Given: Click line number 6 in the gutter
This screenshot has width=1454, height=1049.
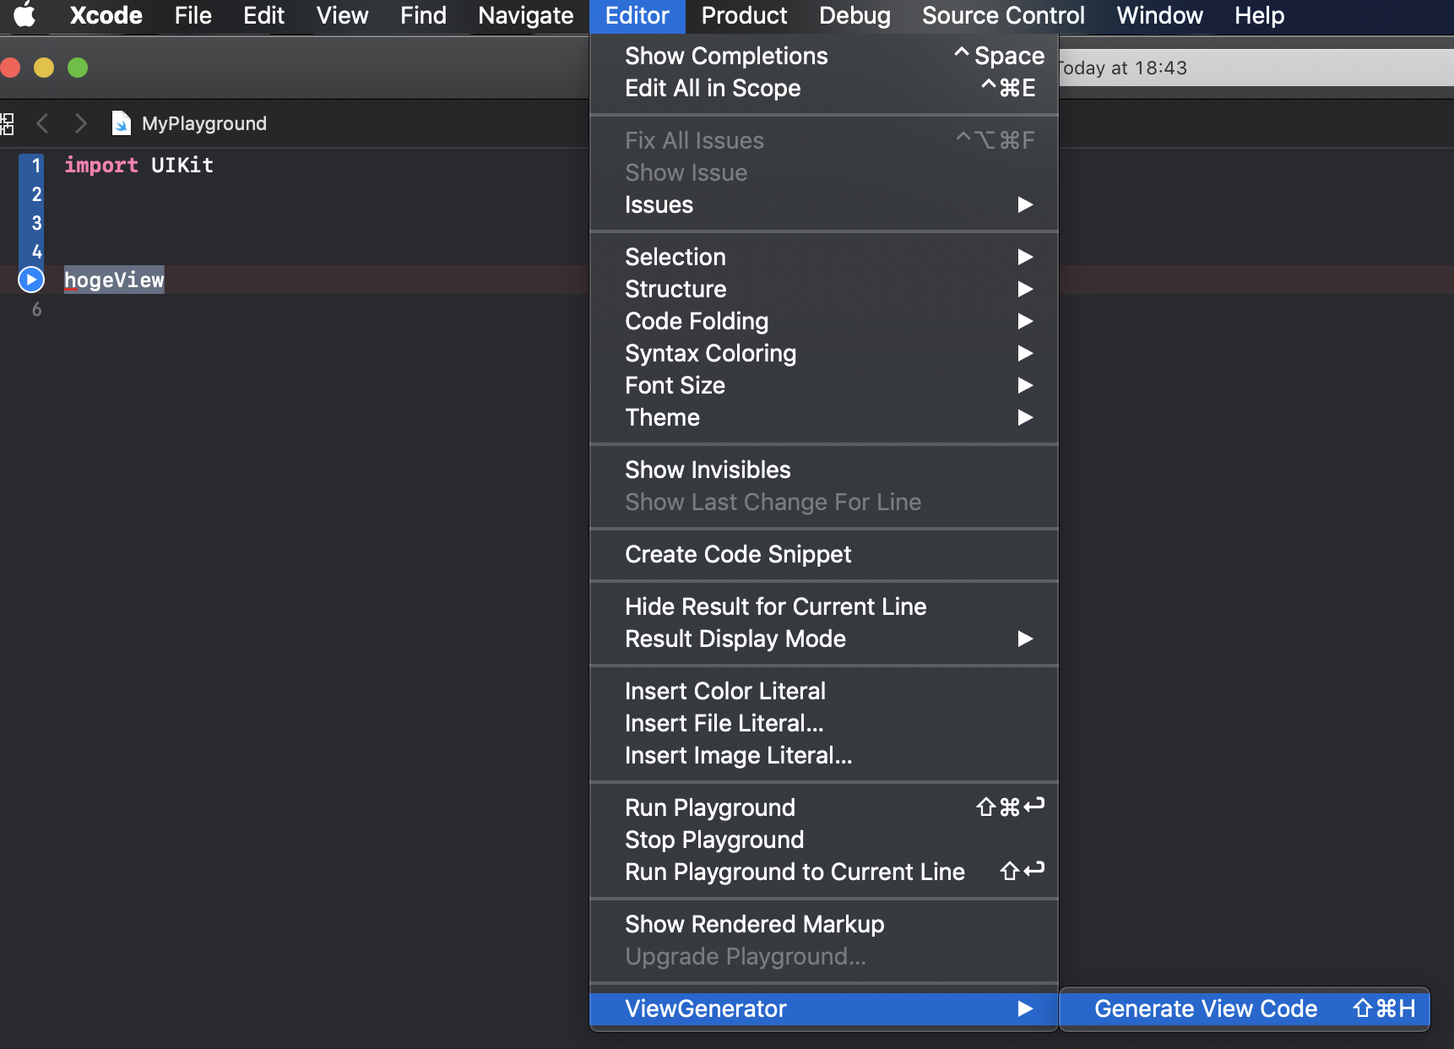Looking at the screenshot, I should (36, 310).
